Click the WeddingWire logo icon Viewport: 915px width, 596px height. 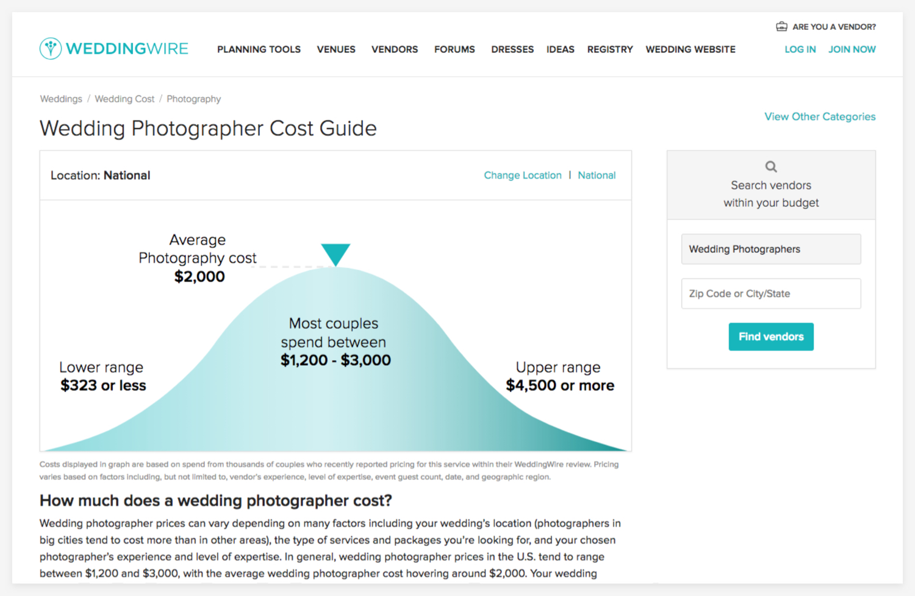point(51,49)
